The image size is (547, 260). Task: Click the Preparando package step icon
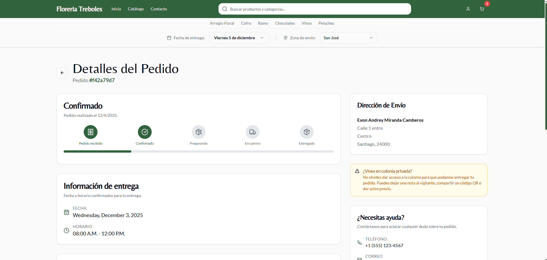point(199,132)
